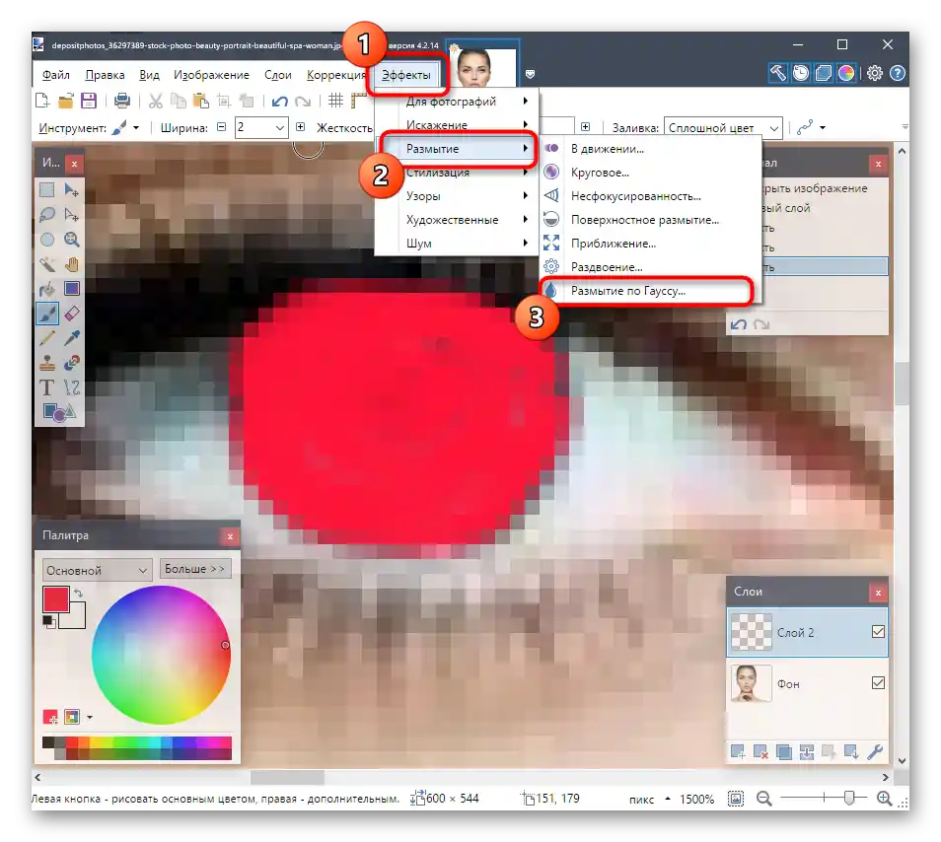
Task: Click the Undo arrow in main toolbar
Action: click(x=280, y=101)
